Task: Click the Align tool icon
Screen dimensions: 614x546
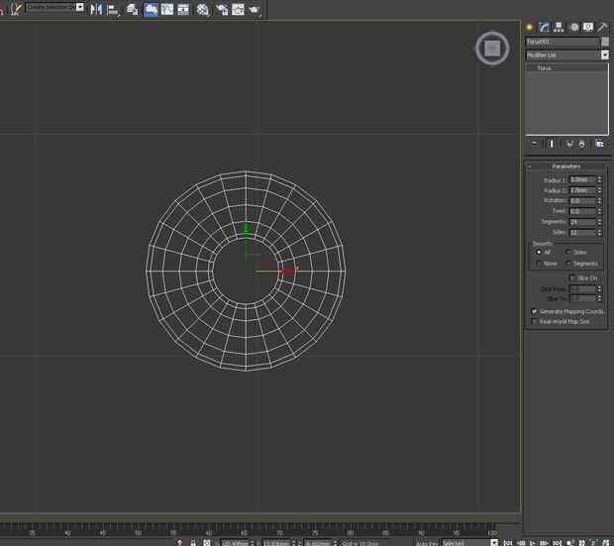Action: [x=113, y=9]
